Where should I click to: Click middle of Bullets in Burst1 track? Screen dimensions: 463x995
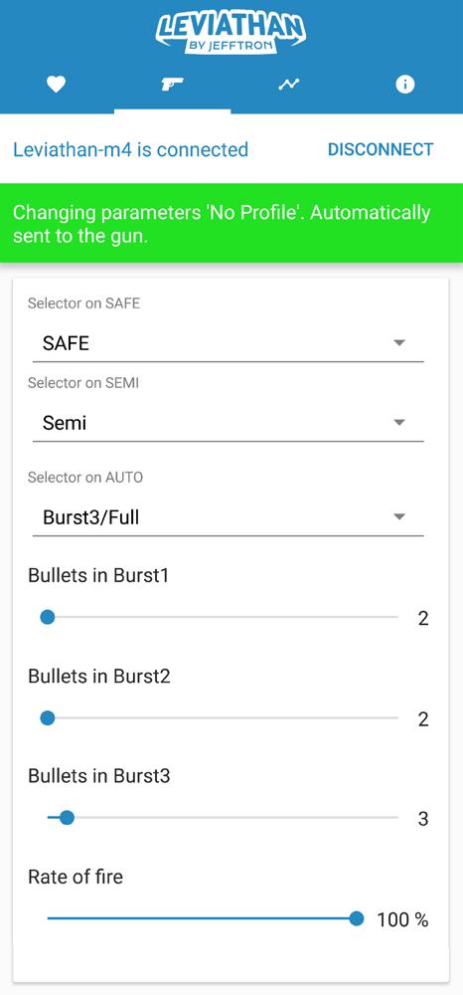(x=223, y=618)
